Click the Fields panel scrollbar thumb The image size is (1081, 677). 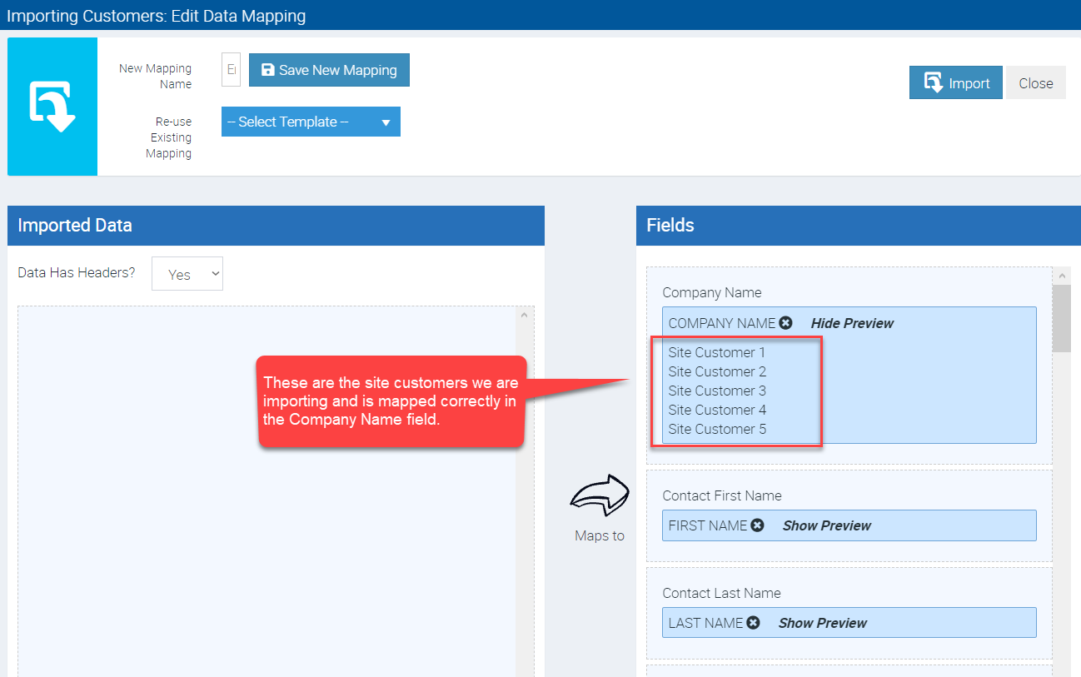point(1061,318)
